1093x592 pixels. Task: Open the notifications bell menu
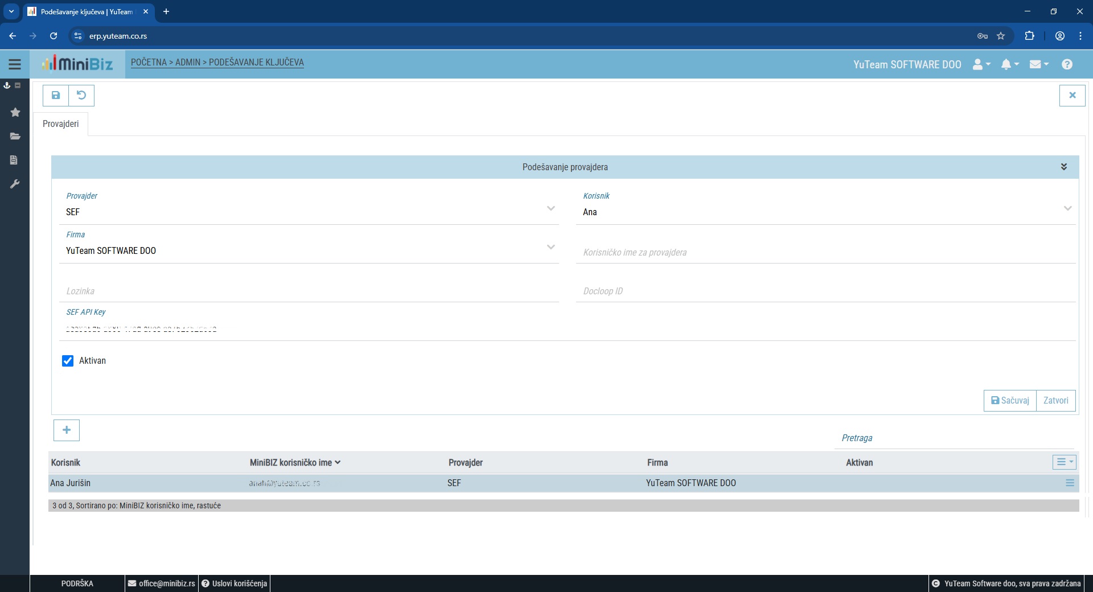click(1010, 64)
